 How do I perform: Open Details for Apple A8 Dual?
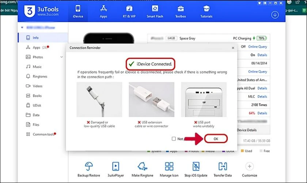pos(262,88)
